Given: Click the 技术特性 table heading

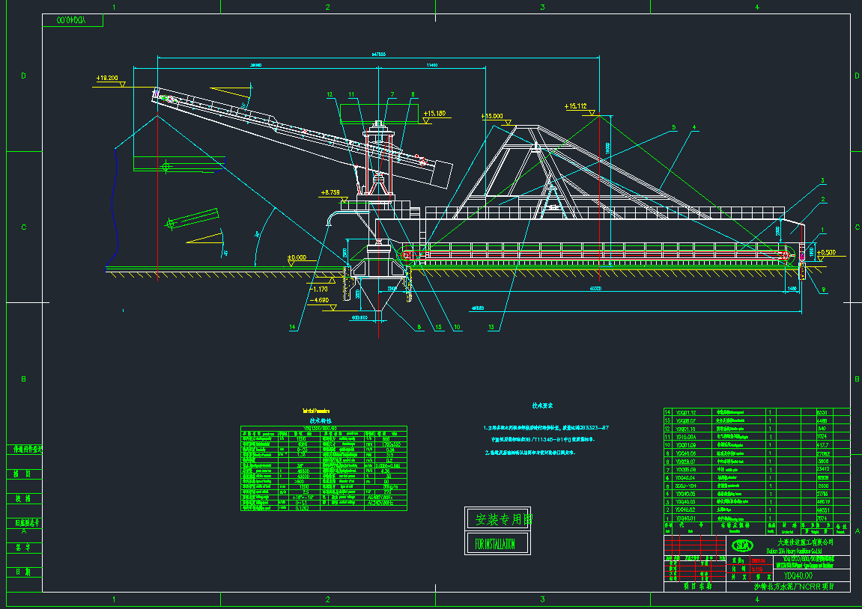Looking at the screenshot, I should click(x=321, y=420).
